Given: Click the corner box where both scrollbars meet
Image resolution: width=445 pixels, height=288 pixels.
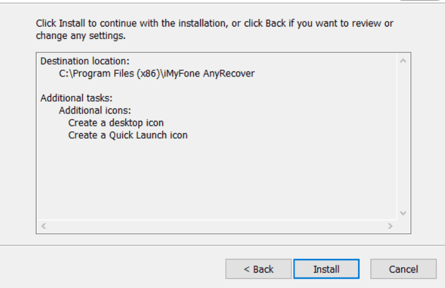Looking at the screenshot, I should tap(403, 226).
